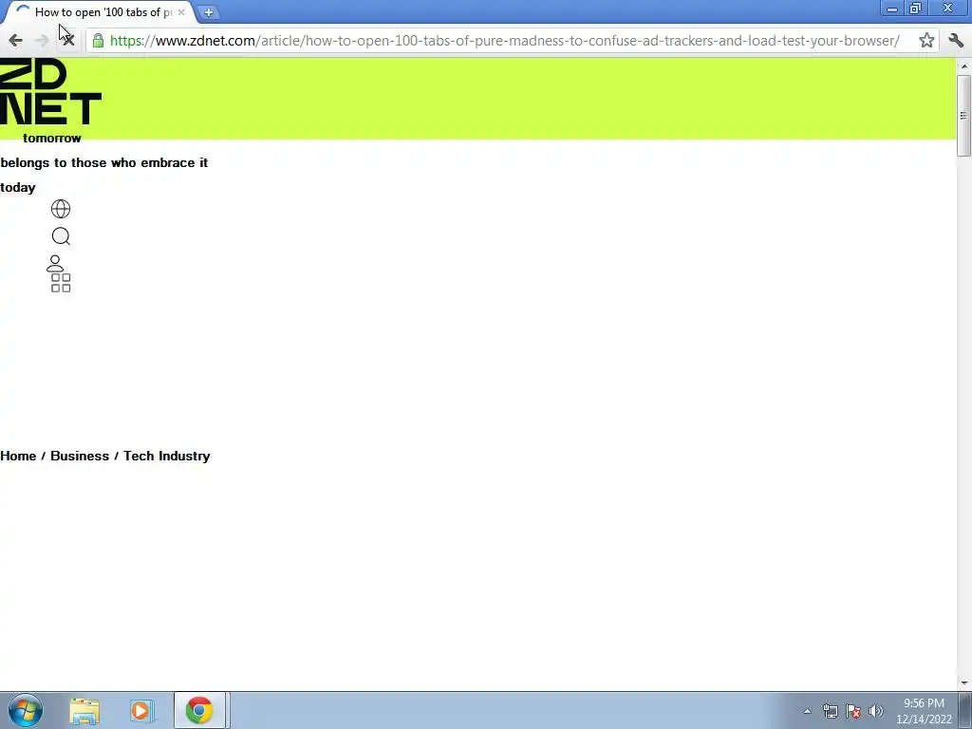The image size is (972, 729).
Task: Follow the Home breadcrumb link
Action: (x=18, y=457)
